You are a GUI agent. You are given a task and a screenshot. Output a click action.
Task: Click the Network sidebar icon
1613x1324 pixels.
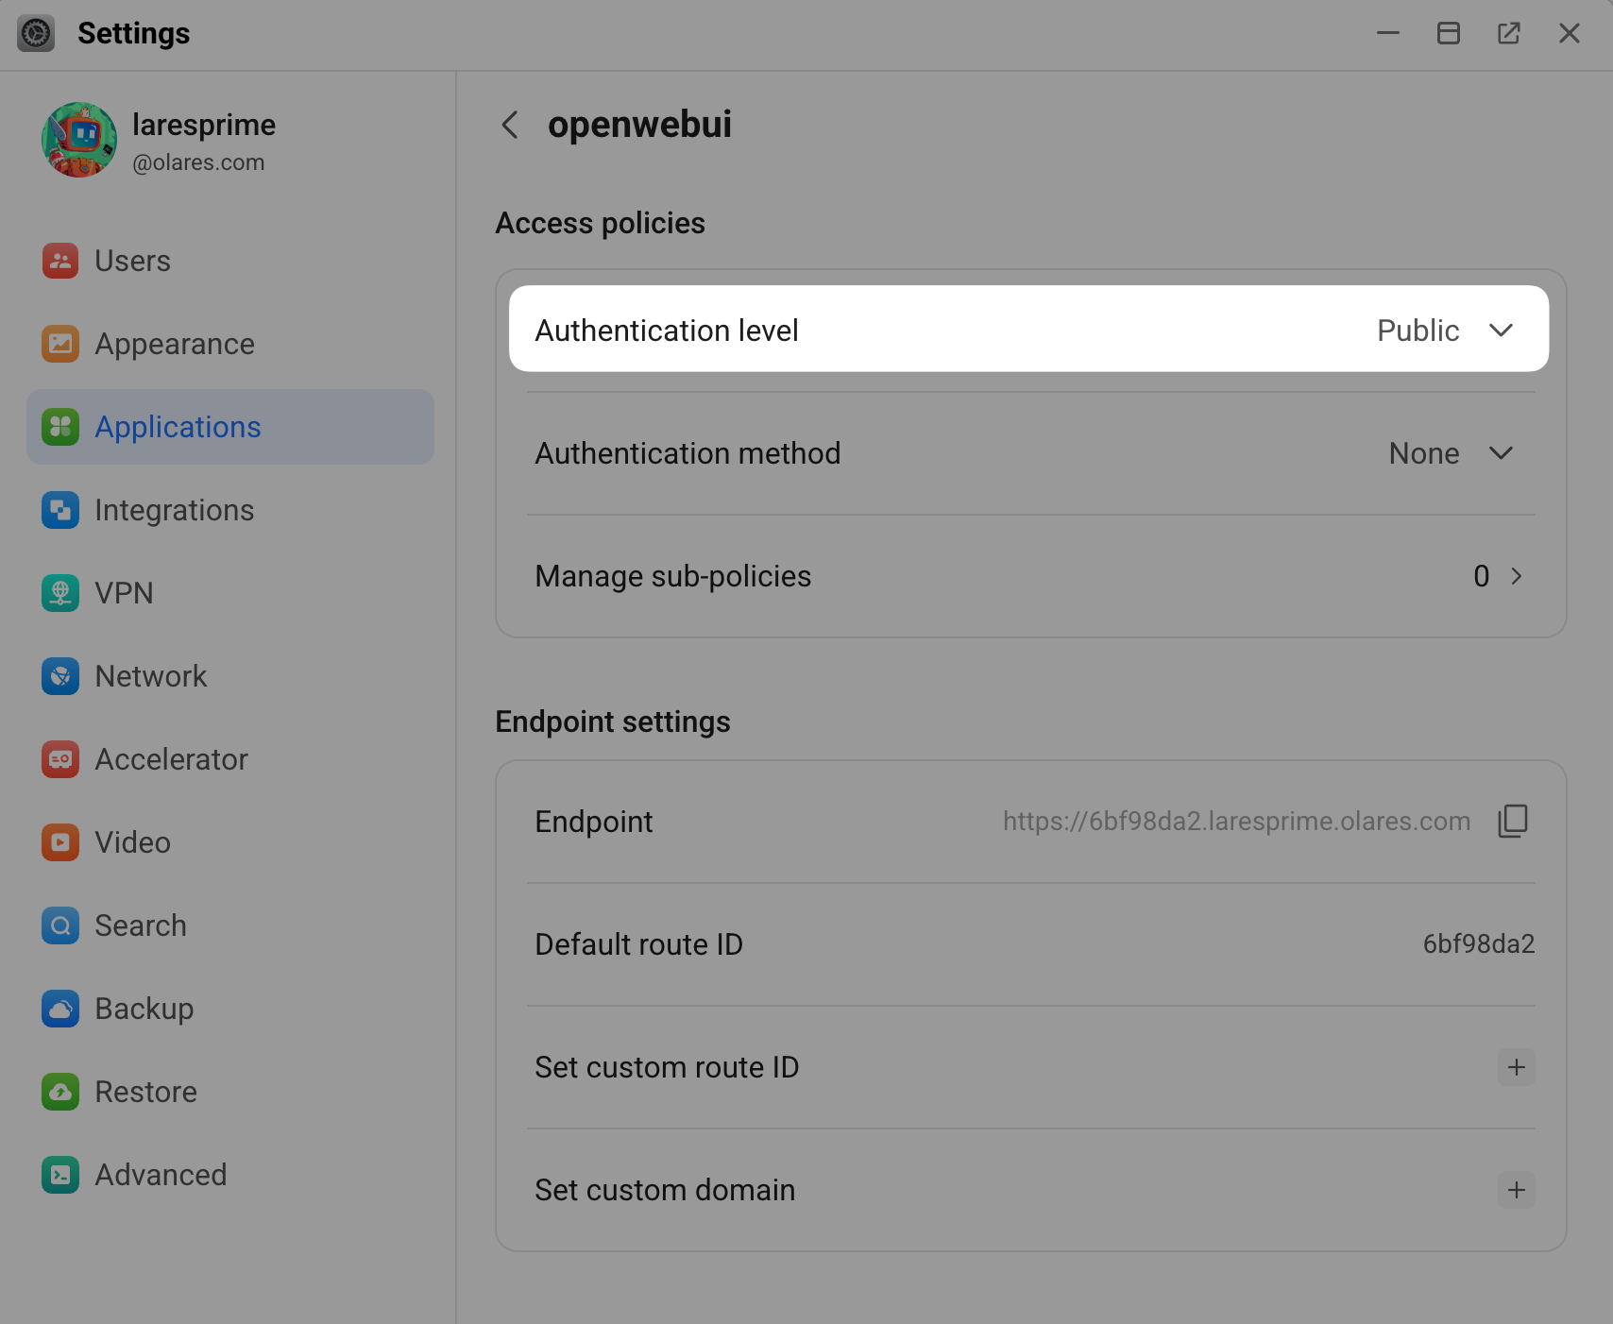[x=60, y=676]
